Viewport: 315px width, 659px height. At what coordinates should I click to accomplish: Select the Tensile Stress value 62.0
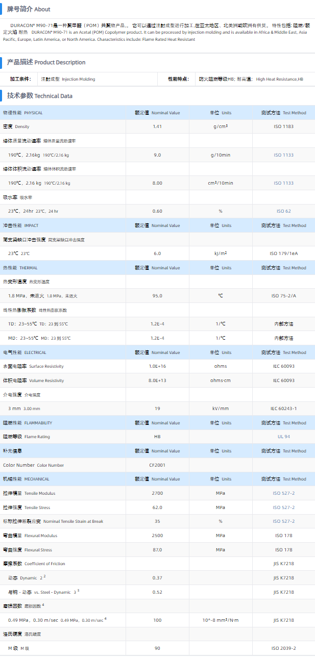(x=157, y=508)
